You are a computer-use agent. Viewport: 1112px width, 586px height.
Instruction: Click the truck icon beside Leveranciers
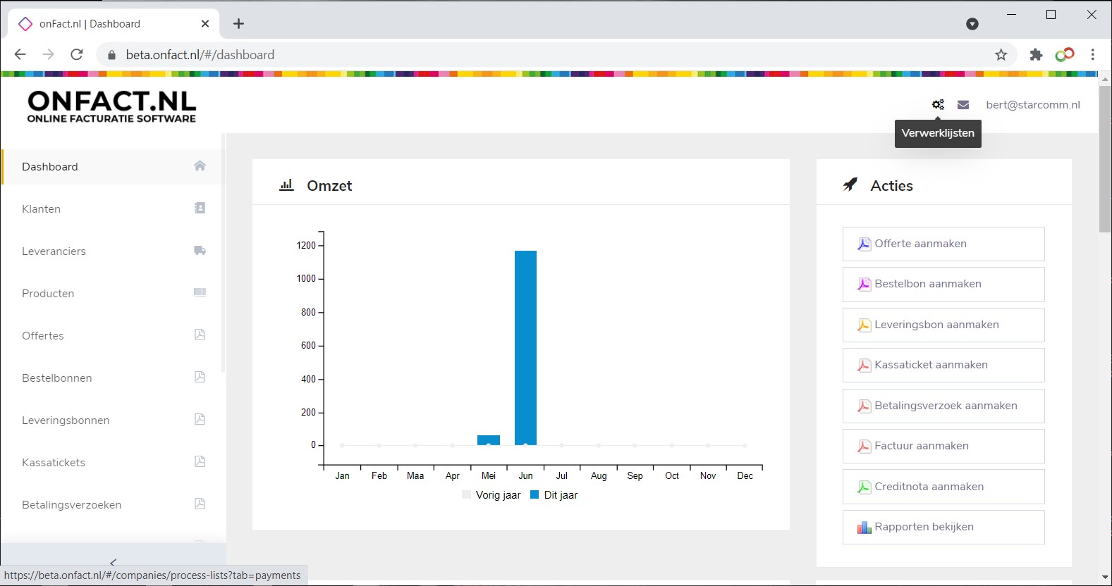(x=200, y=251)
